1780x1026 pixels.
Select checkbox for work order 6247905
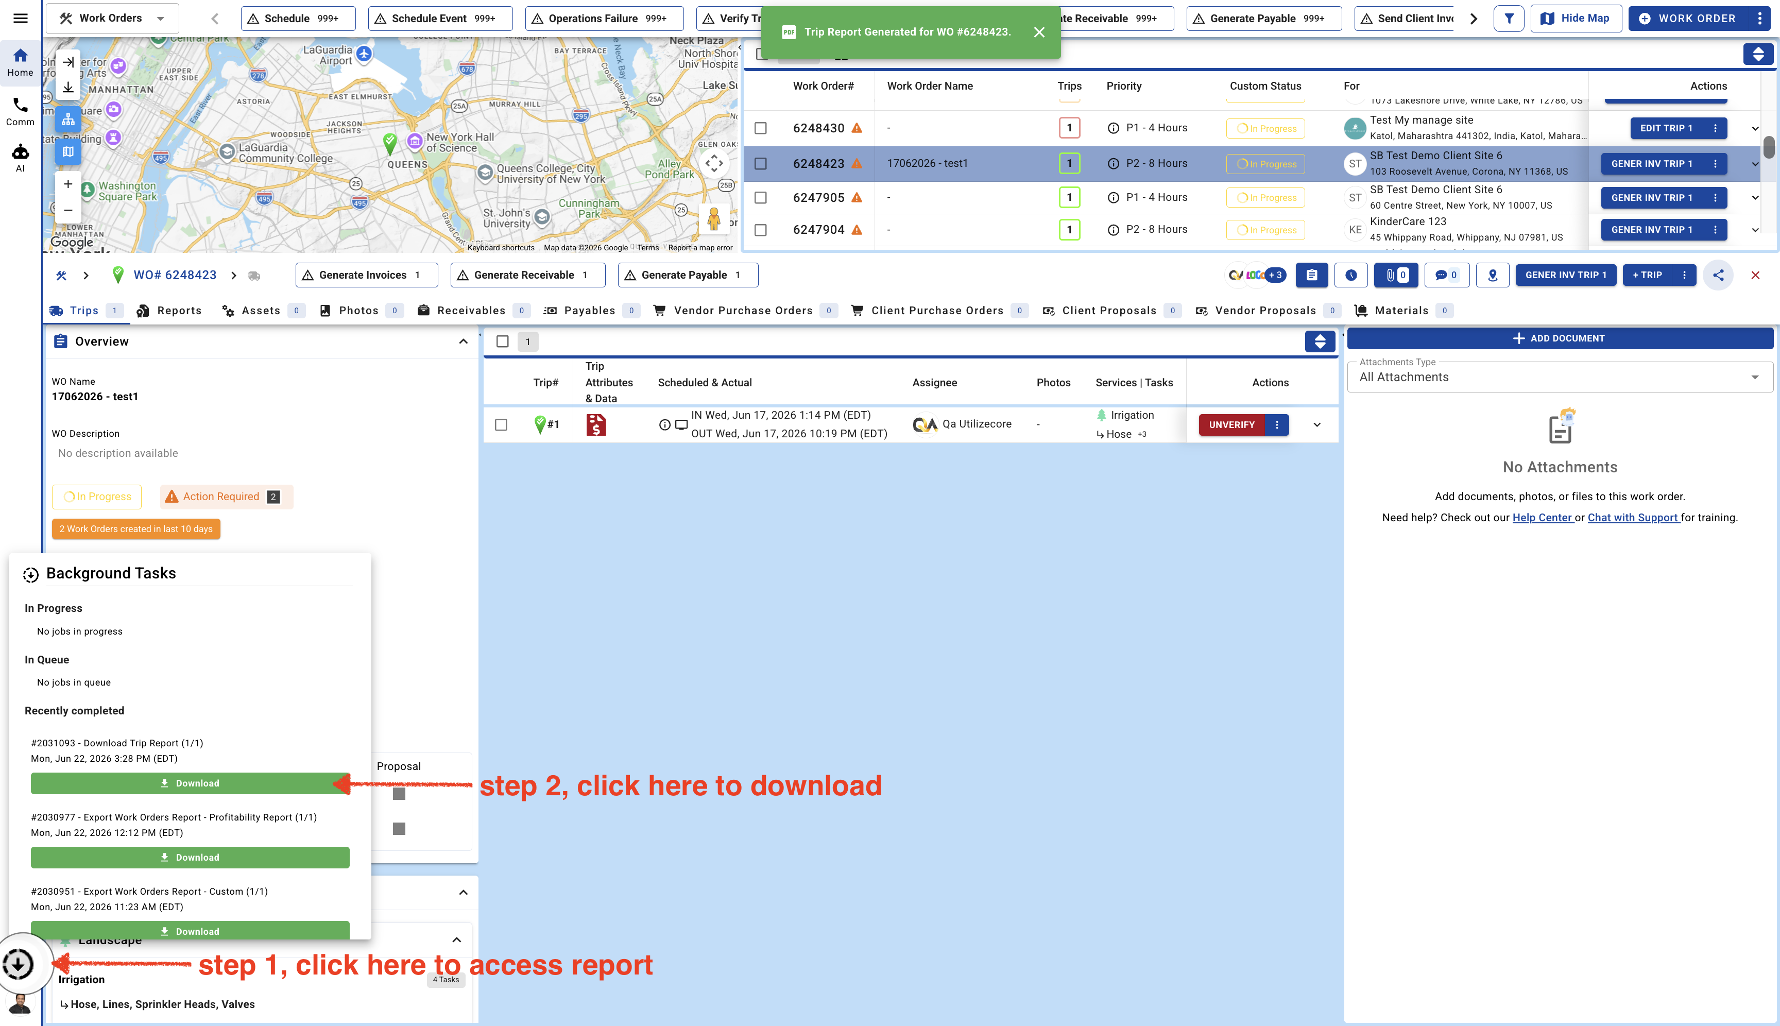(760, 198)
